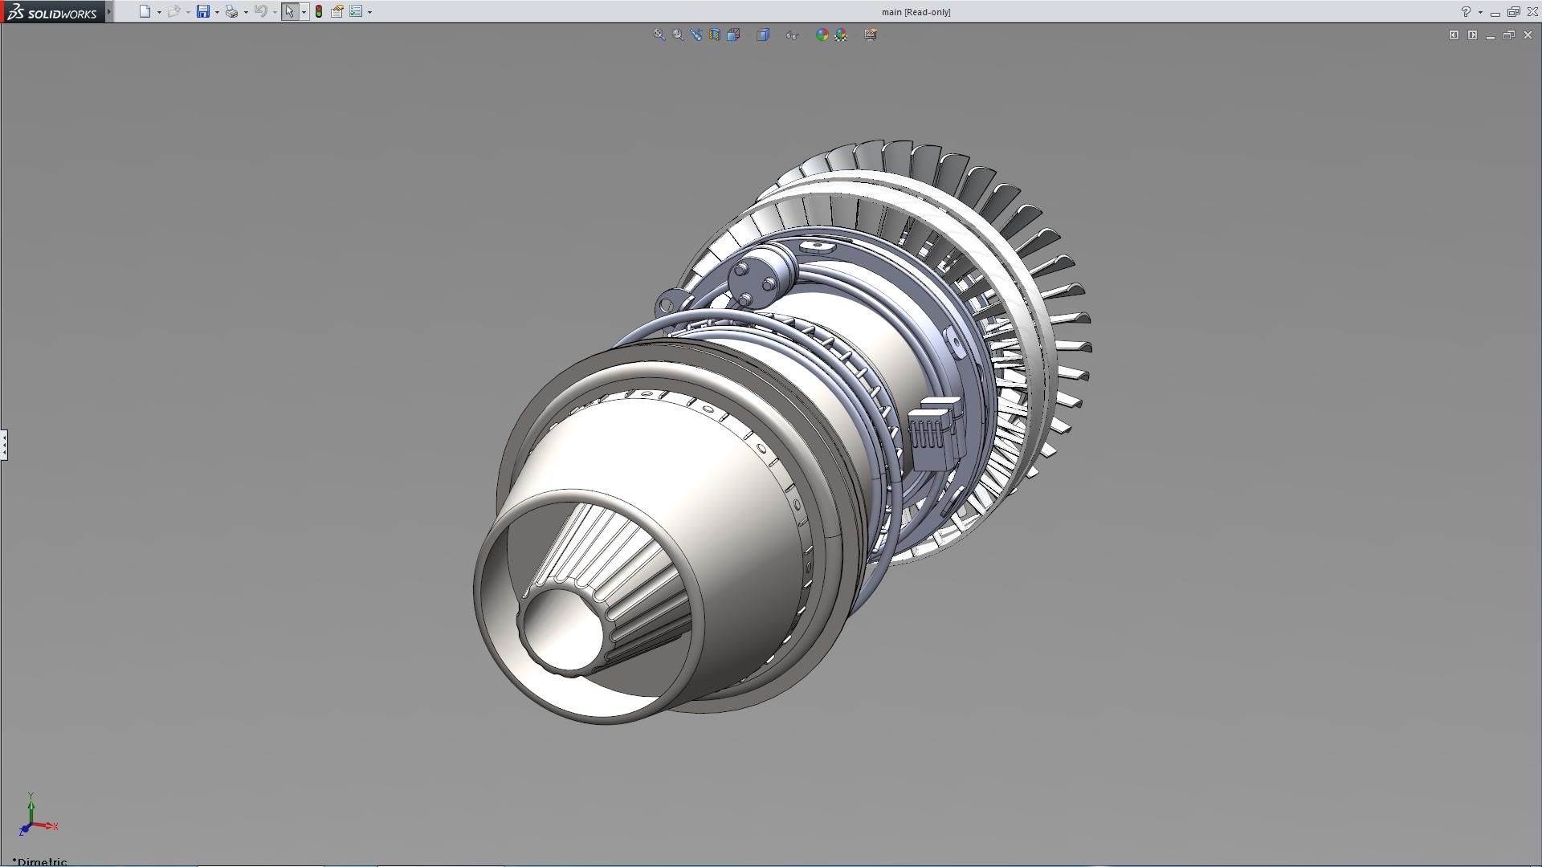Open the View Orientation cube icon

[x=733, y=35]
